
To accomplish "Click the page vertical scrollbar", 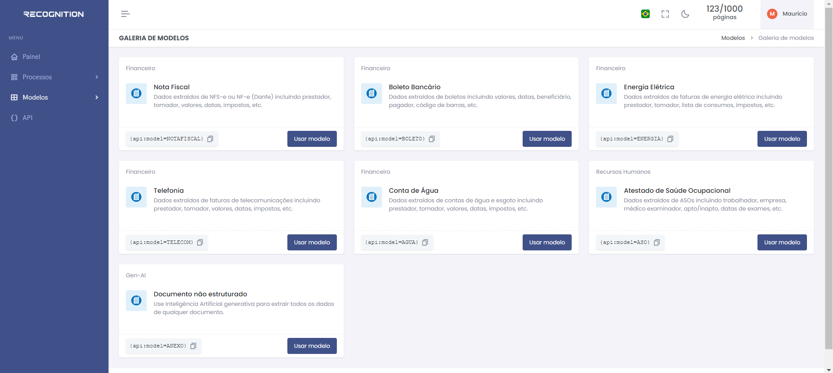I will click(829, 178).
